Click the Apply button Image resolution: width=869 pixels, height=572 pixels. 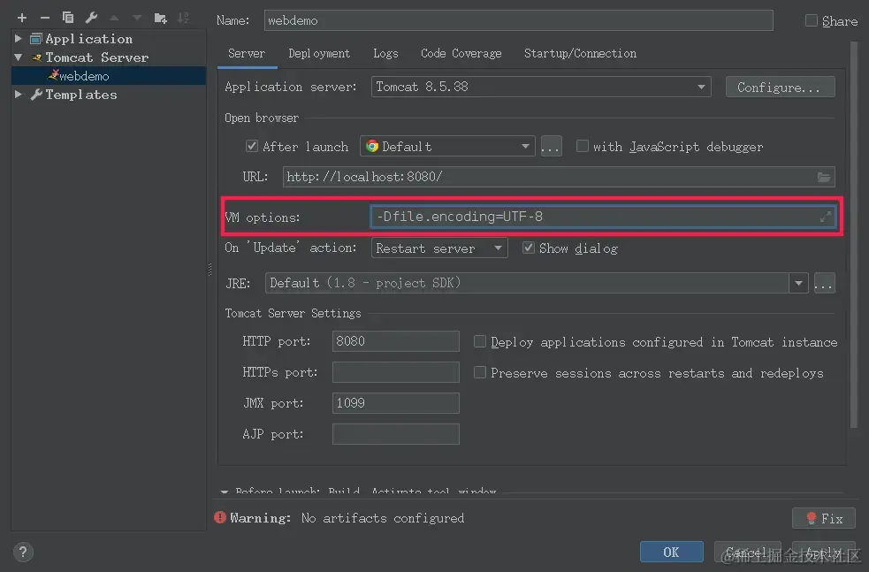(824, 552)
